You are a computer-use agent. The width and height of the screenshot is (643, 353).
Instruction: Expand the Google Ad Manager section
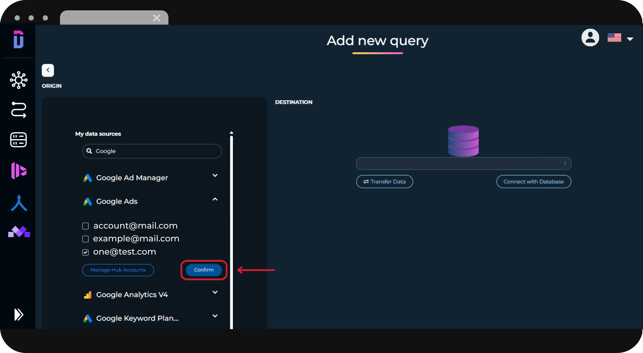point(215,175)
